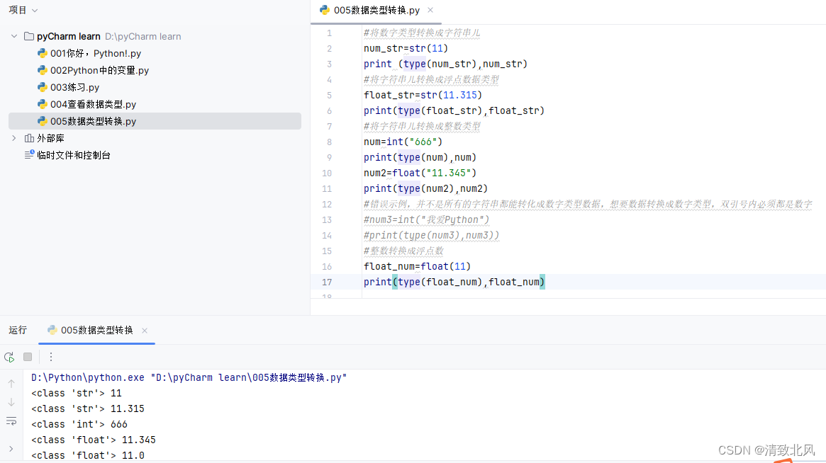Screen dimensions: 826x463
Task: Click the Python icon on 005数据类型转换.py editor tab
Action: point(324,11)
